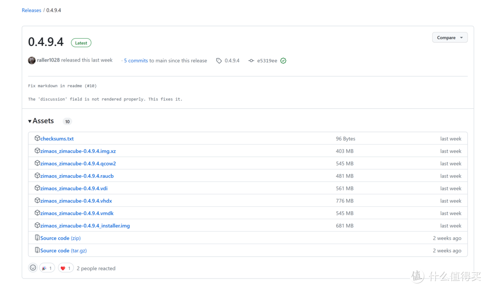The image size is (486, 288).
Task: Click the party popper reaction button
Action: pyautogui.click(x=47, y=268)
